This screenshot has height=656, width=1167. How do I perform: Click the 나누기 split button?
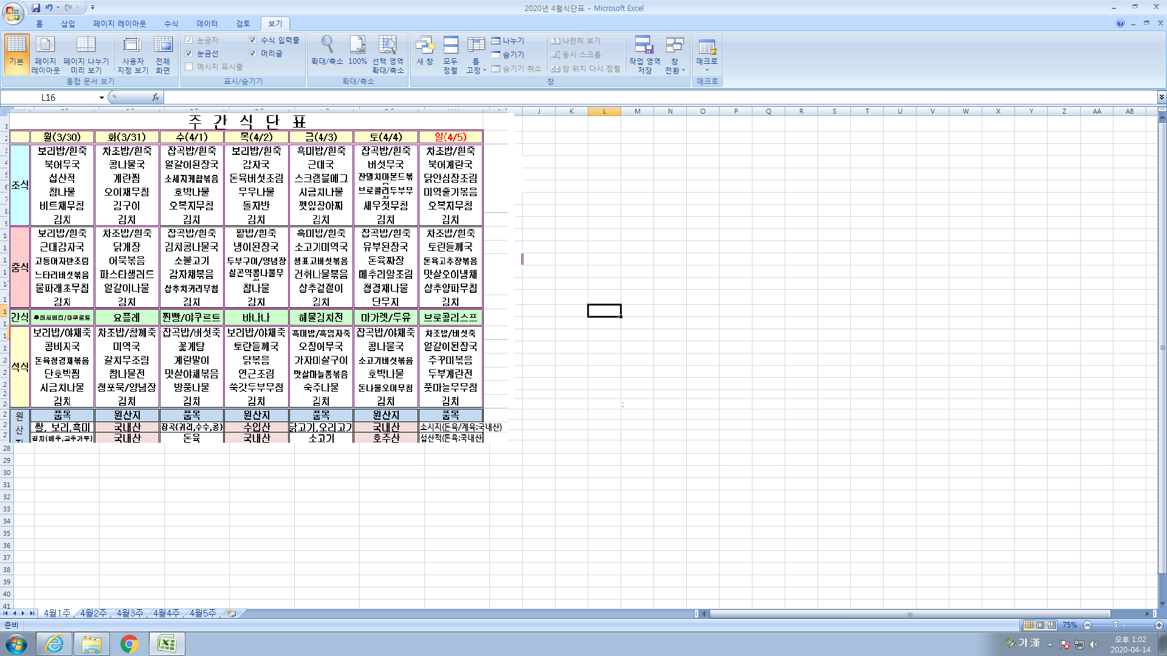click(x=508, y=41)
